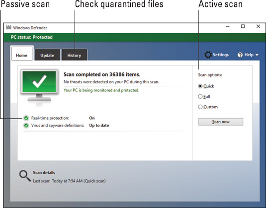Maximize the Windows Defender window
The width and height of the screenshot is (266, 208).
point(243,26)
